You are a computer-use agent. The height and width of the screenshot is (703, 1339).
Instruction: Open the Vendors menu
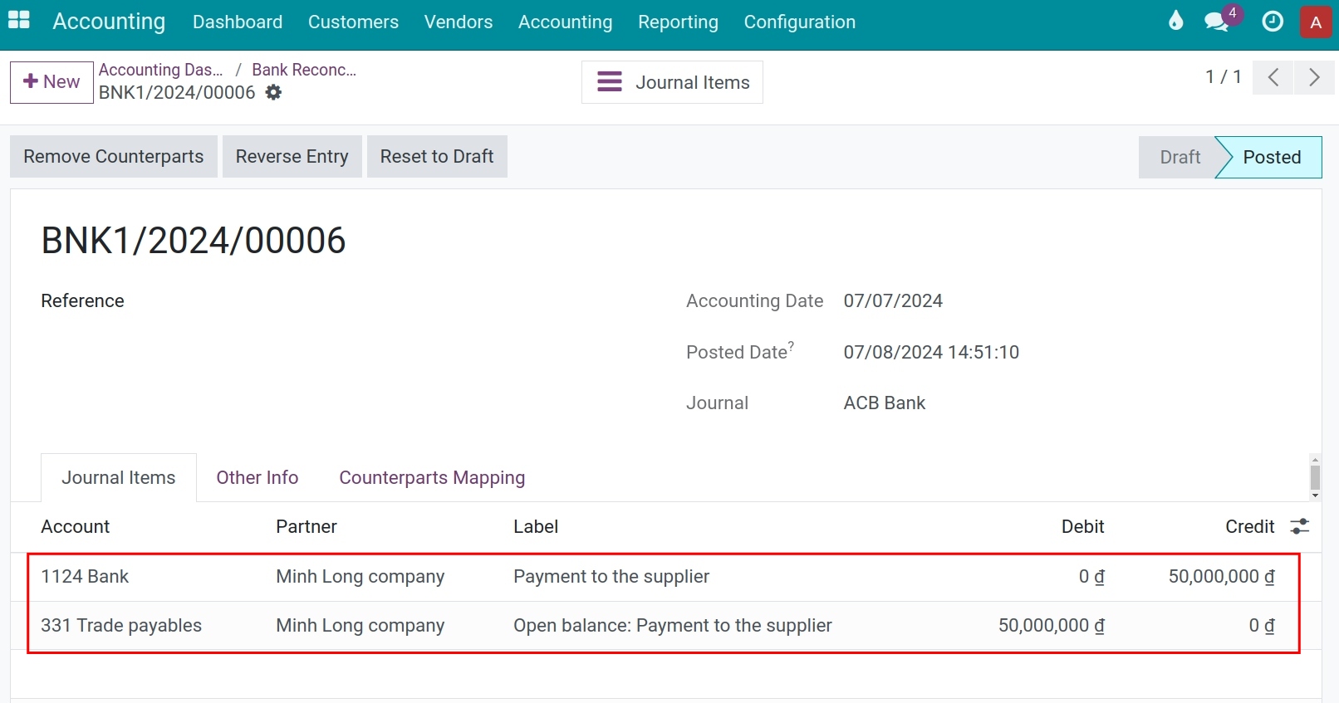click(x=459, y=22)
